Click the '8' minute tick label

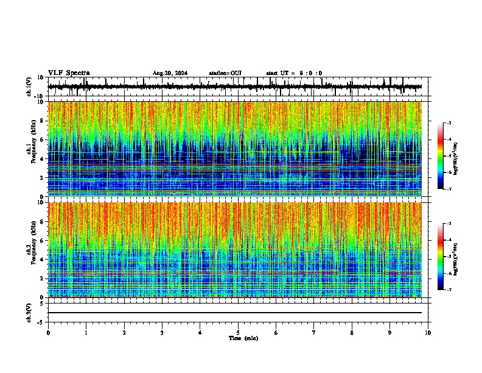(x=352, y=333)
